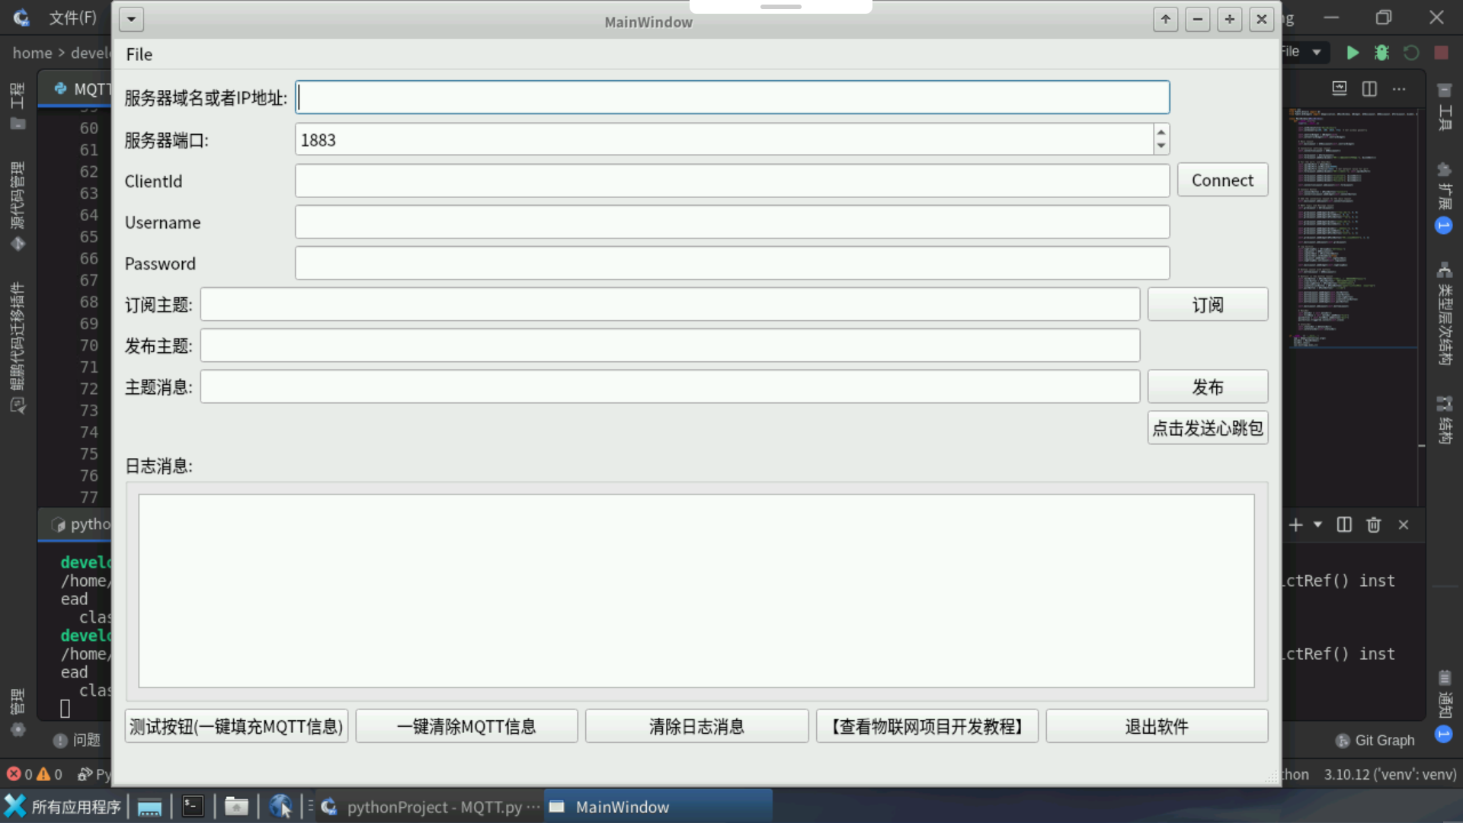Screen dimensions: 1463x823
Task: Open Git Graph in status bar
Action: 1375,740
